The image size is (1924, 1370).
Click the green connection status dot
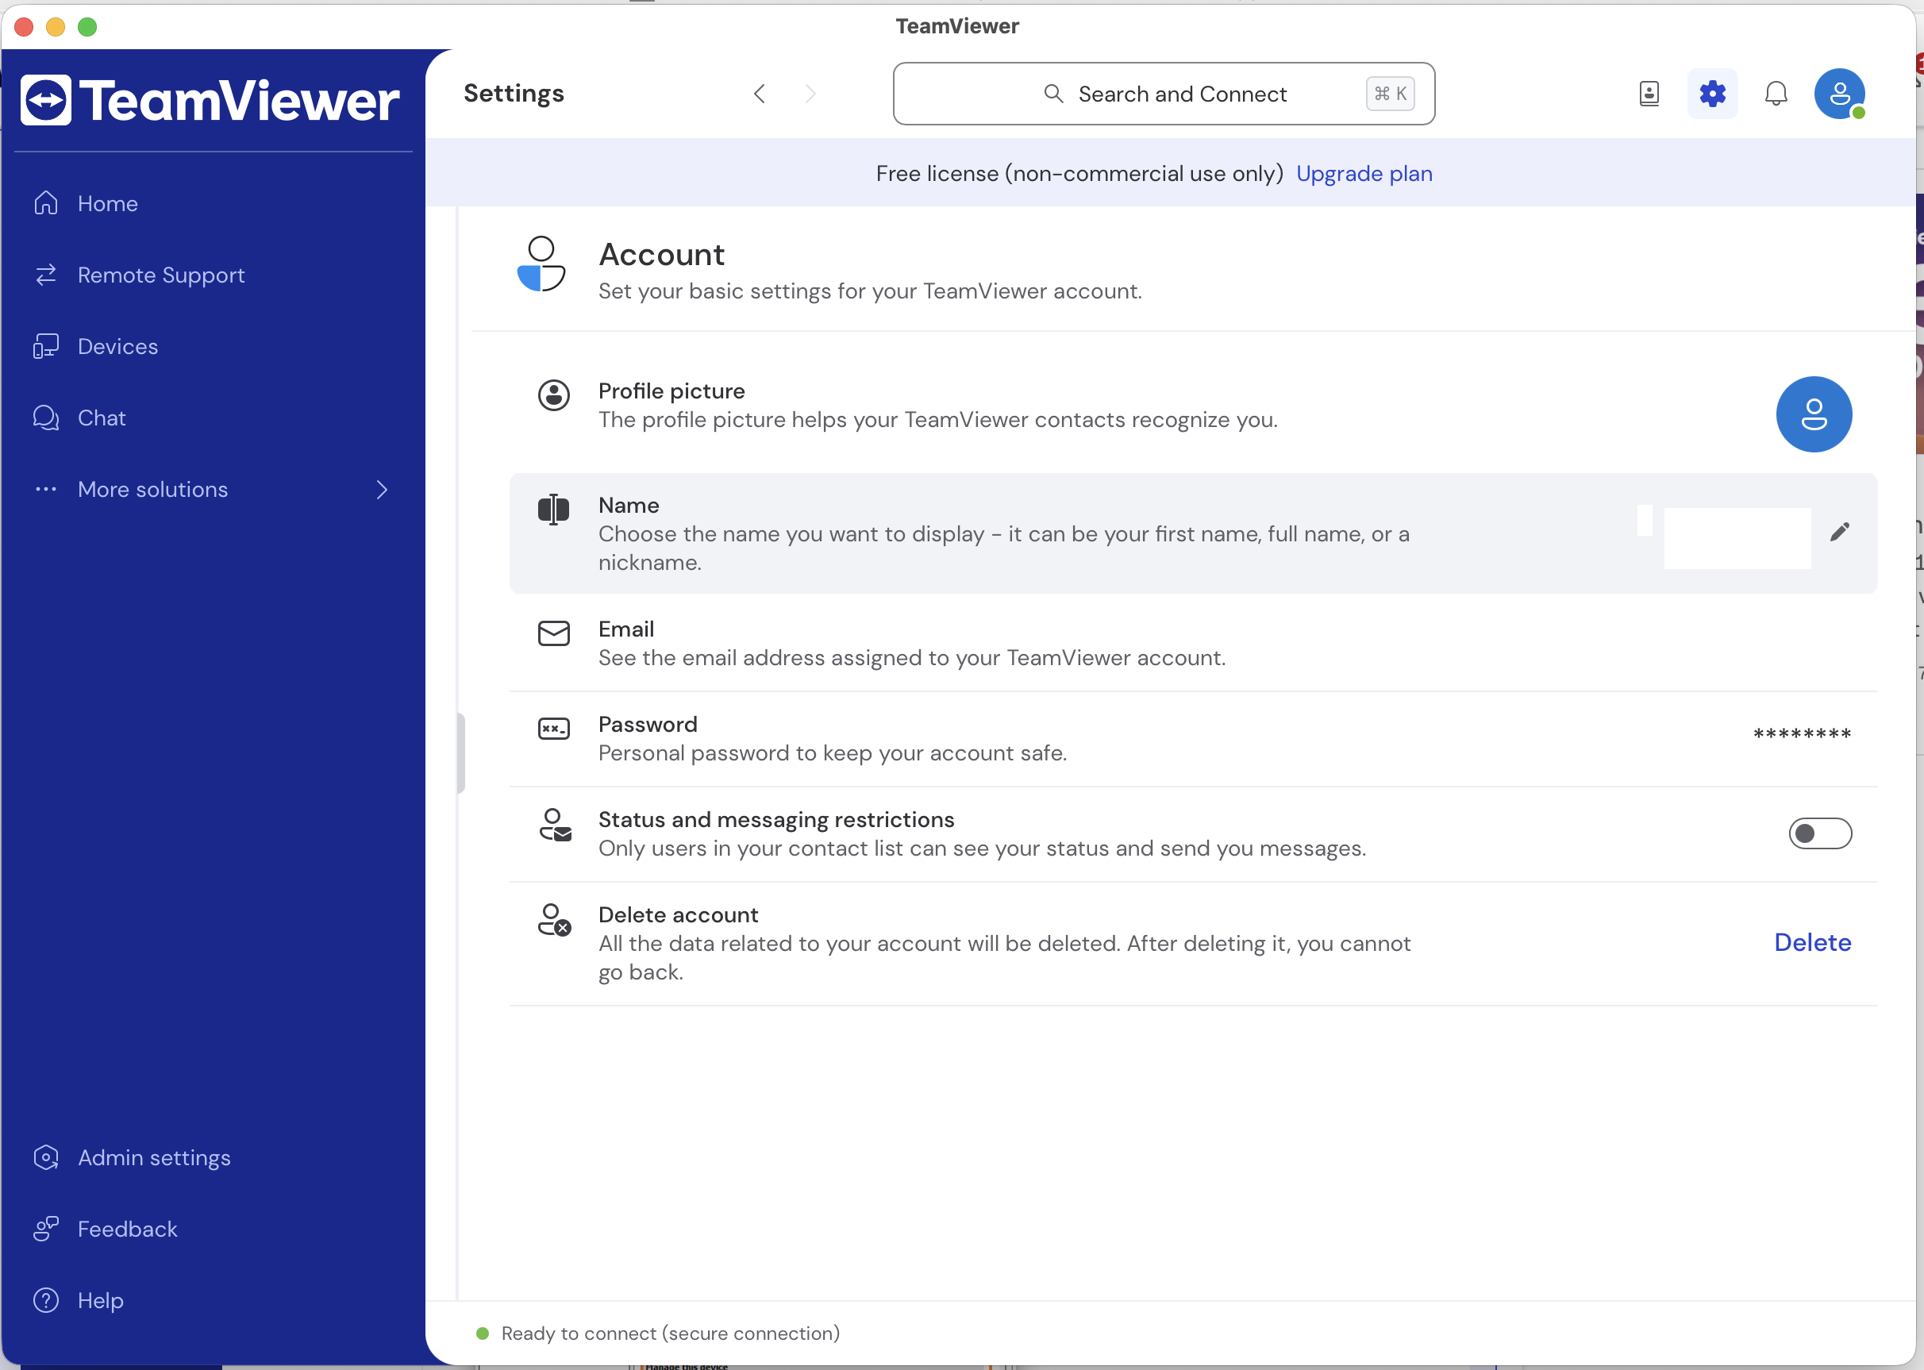(x=483, y=1333)
